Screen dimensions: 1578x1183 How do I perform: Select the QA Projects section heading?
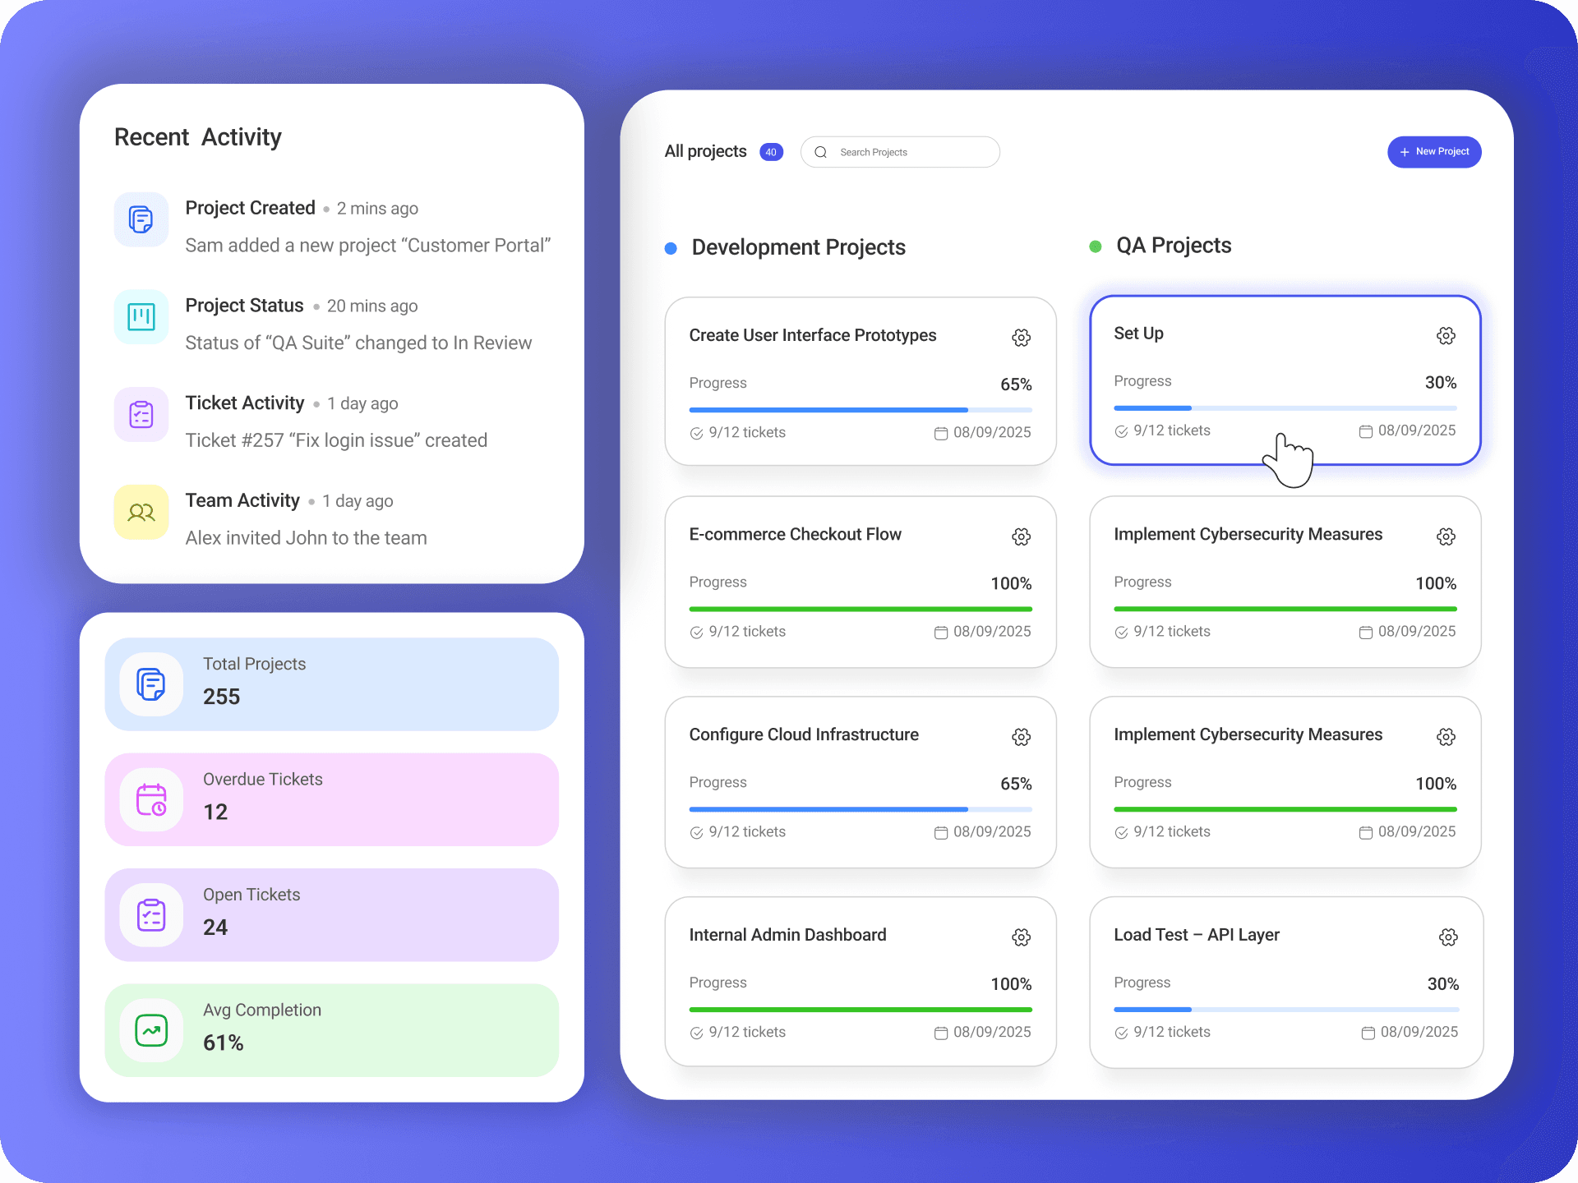coord(1173,246)
